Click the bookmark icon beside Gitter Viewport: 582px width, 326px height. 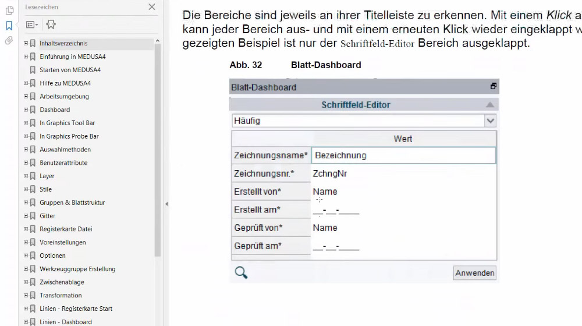33,216
